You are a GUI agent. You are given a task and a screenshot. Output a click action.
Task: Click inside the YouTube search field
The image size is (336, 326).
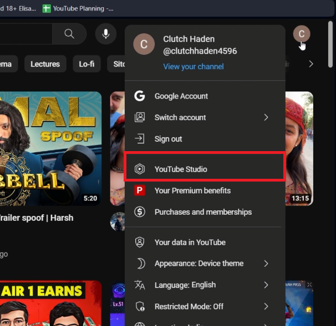point(26,34)
